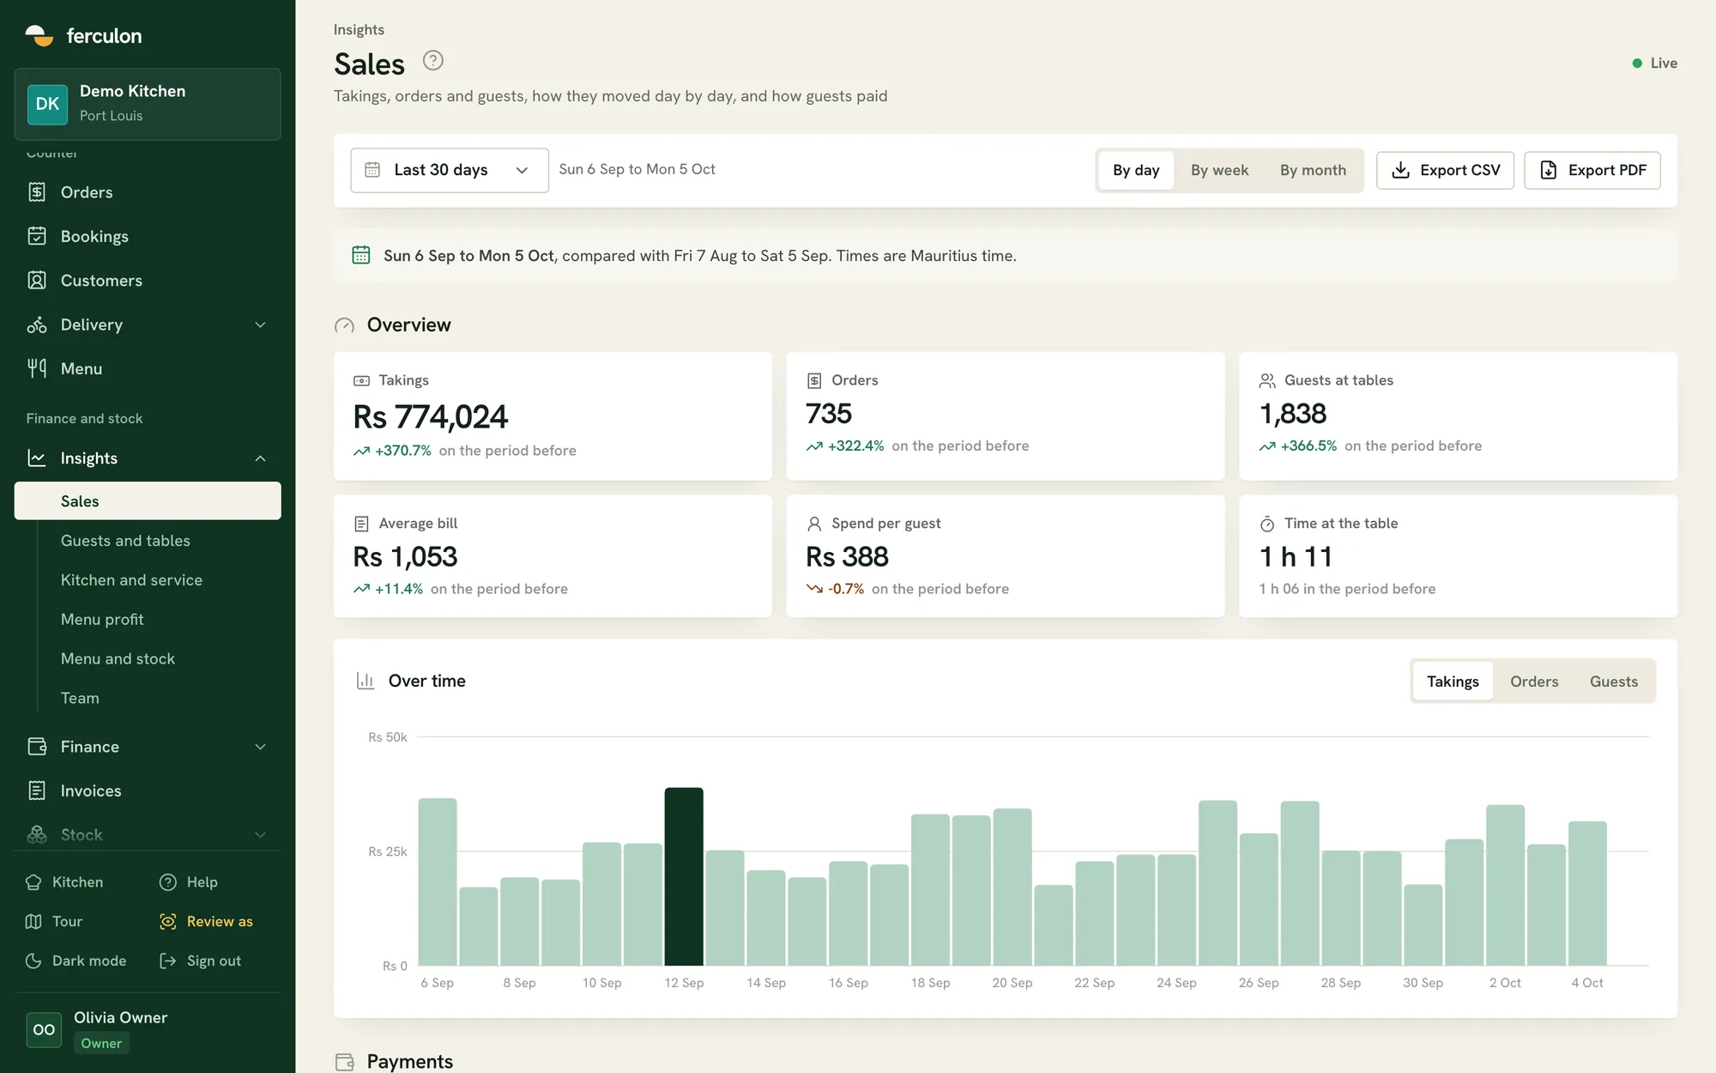This screenshot has width=1716, height=1073.
Task: Click the Bookings calendar icon
Action: point(37,236)
